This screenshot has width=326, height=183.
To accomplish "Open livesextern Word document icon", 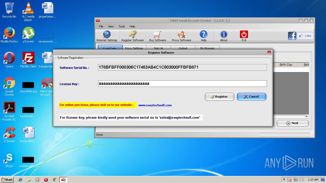I will click(x=28, y=135).
